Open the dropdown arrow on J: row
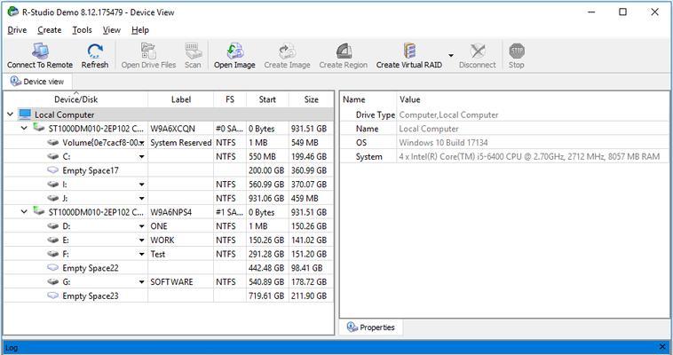 click(142, 199)
